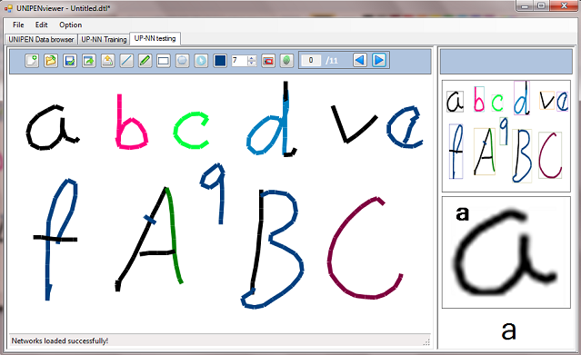Image resolution: width=581 pixels, height=355 pixels.
Task: Select the green pencil freehand tool
Action: tap(145, 60)
